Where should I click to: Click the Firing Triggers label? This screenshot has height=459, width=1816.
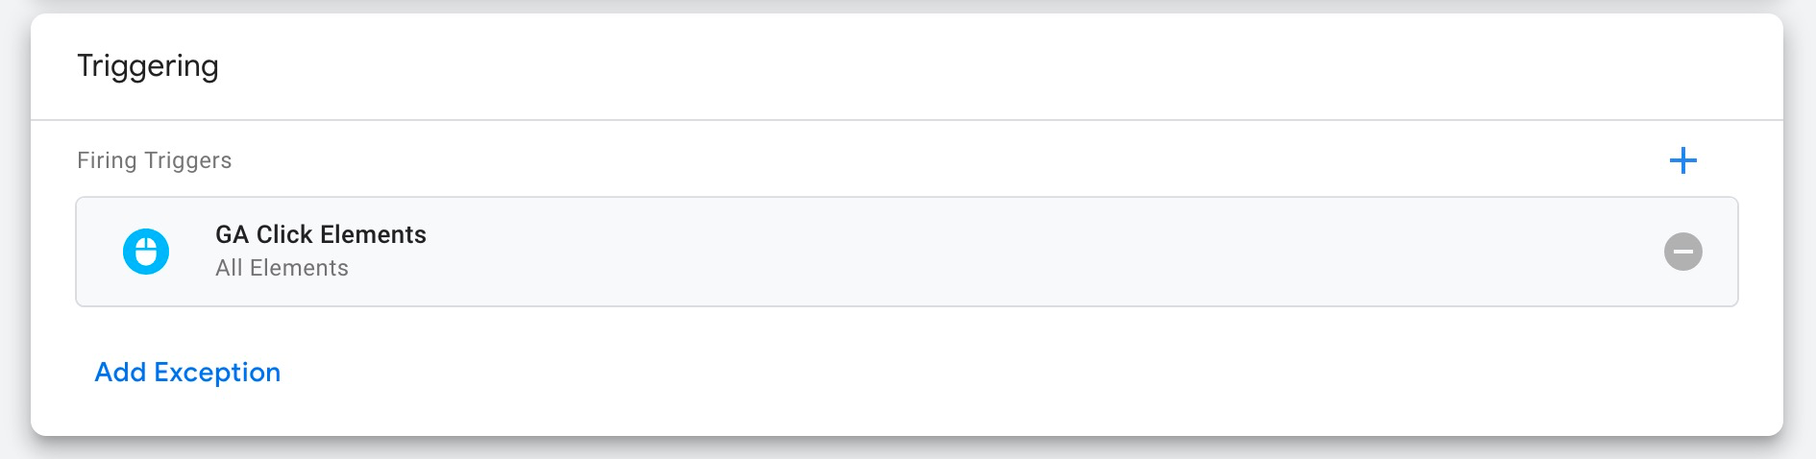coord(154,160)
